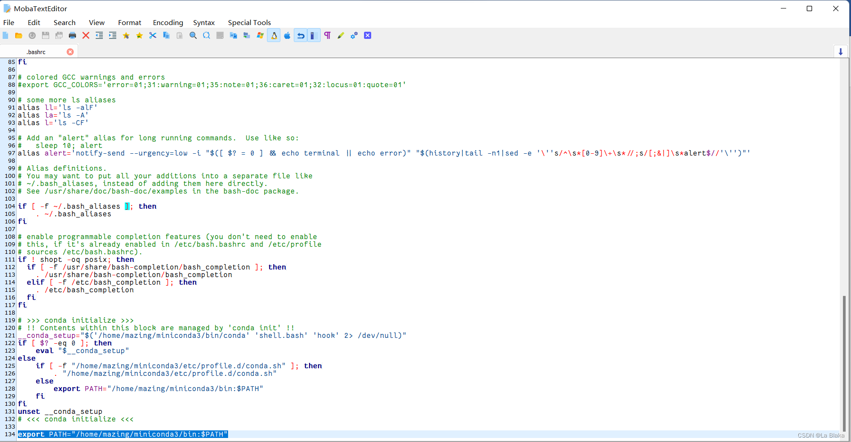The width and height of the screenshot is (851, 442).
Task: Cut the selected text
Action: [152, 35]
